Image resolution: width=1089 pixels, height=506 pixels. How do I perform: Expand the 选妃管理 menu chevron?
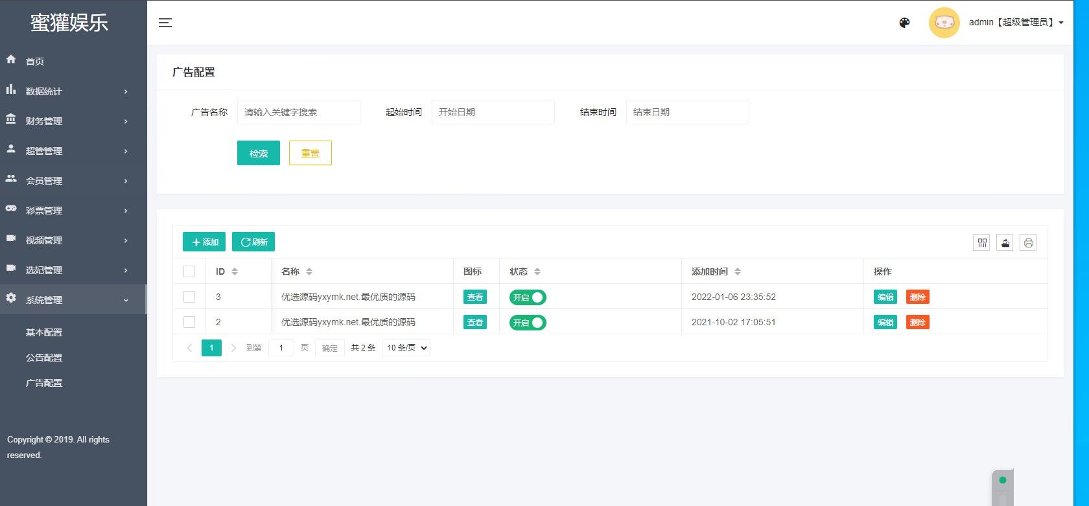point(126,270)
